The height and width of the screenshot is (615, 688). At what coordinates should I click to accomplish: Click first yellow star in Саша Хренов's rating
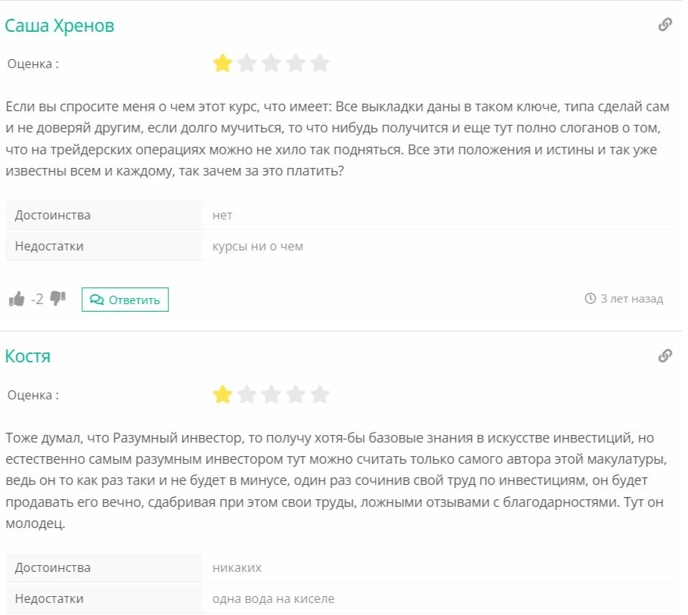(222, 64)
